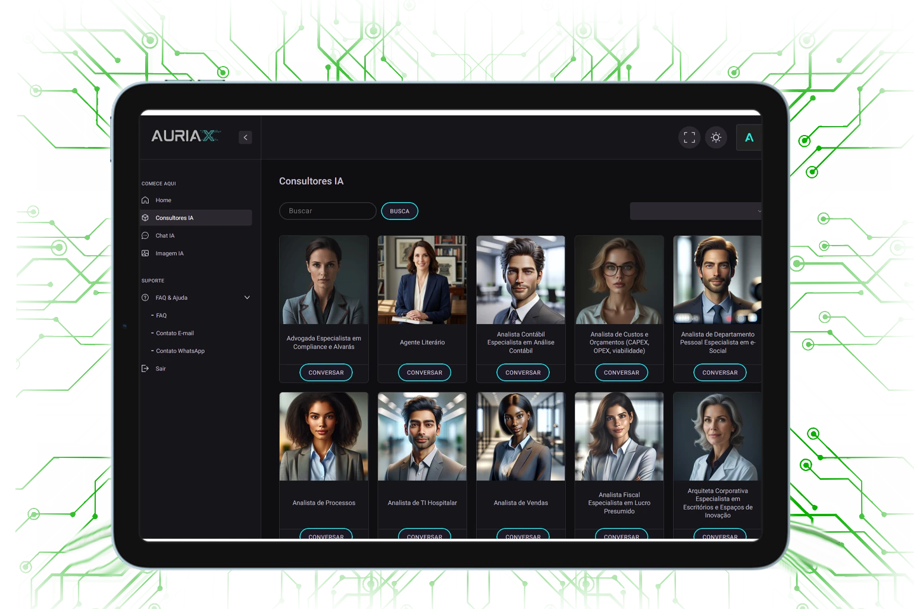Collapse the FAQ & Ajuda submenu chevron
Screen dimensions: 914x609
point(247,297)
